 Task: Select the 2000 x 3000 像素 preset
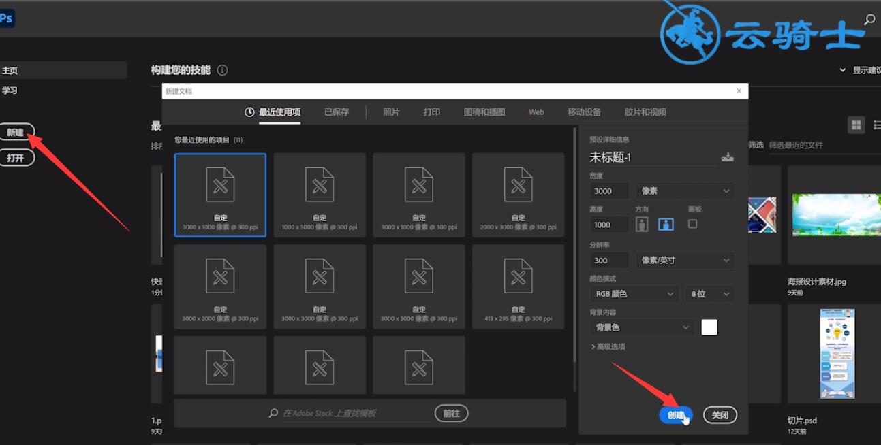(x=519, y=195)
